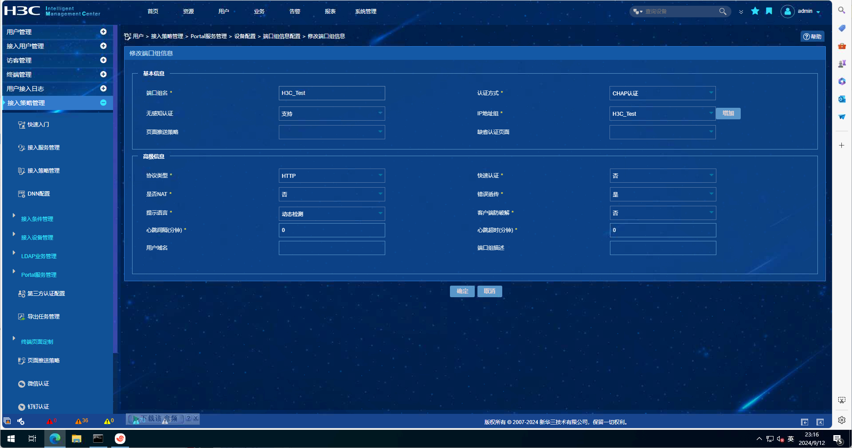Open the Outlook sidebar icon
The width and height of the screenshot is (852, 448).
pos(842,99)
